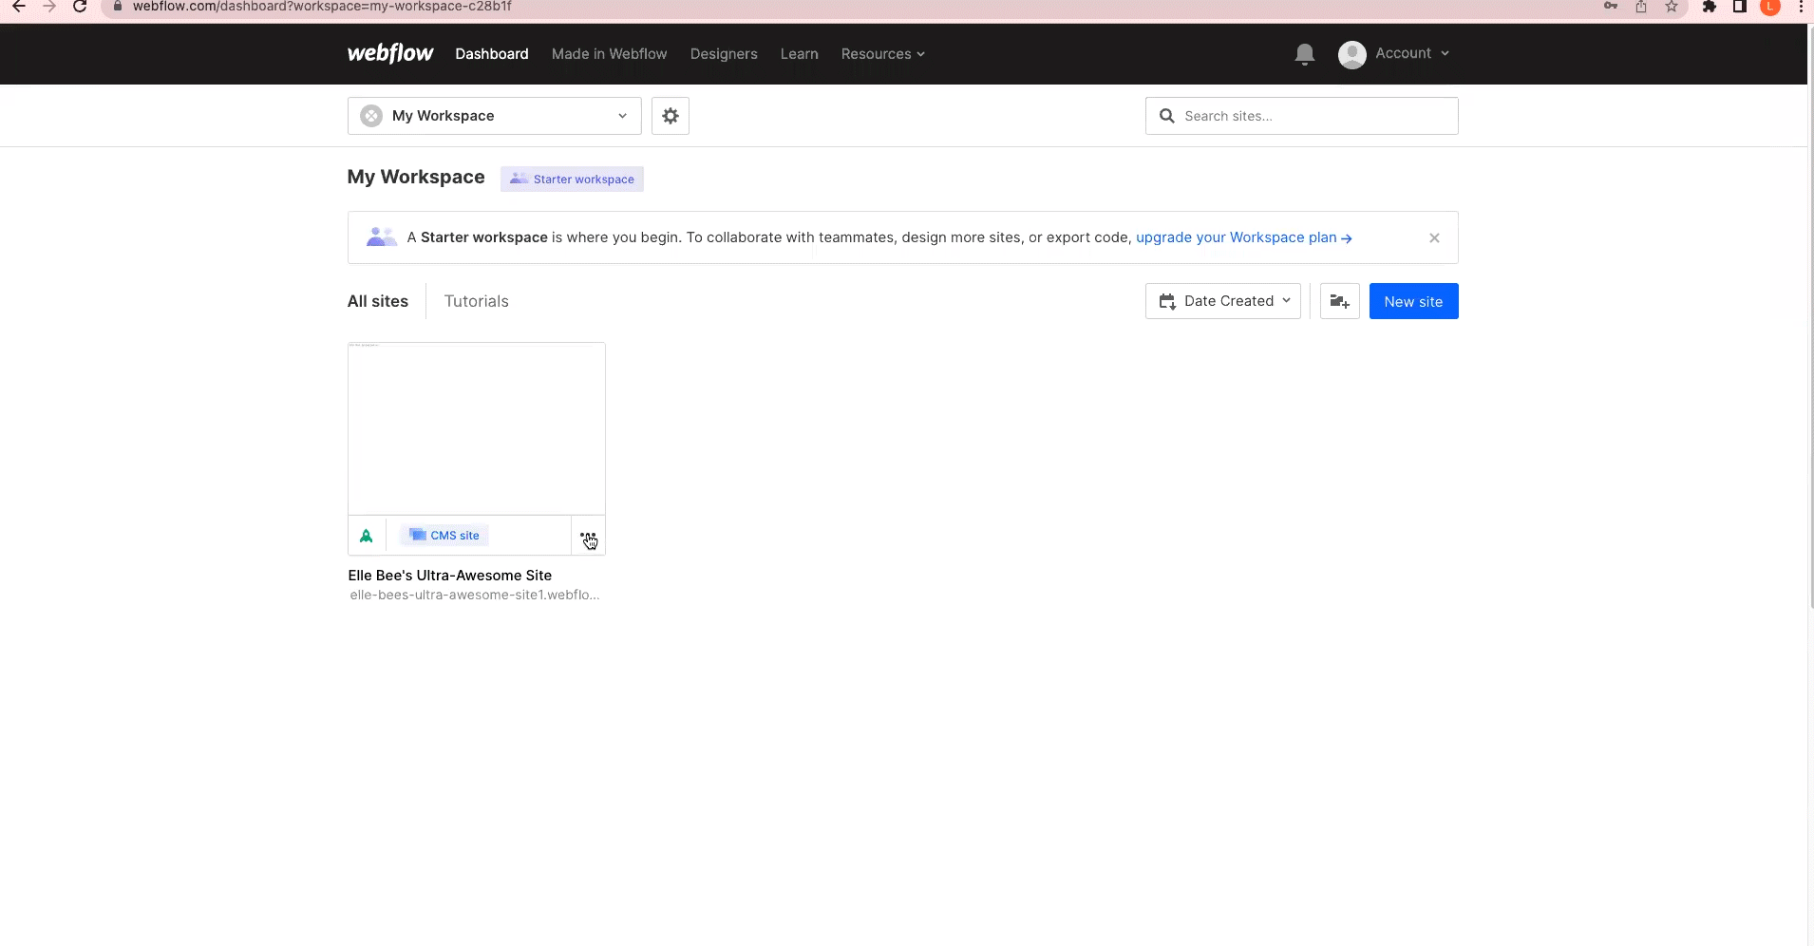Select the All sites tab
Image resolution: width=1814 pixels, height=946 pixels.
click(x=378, y=301)
